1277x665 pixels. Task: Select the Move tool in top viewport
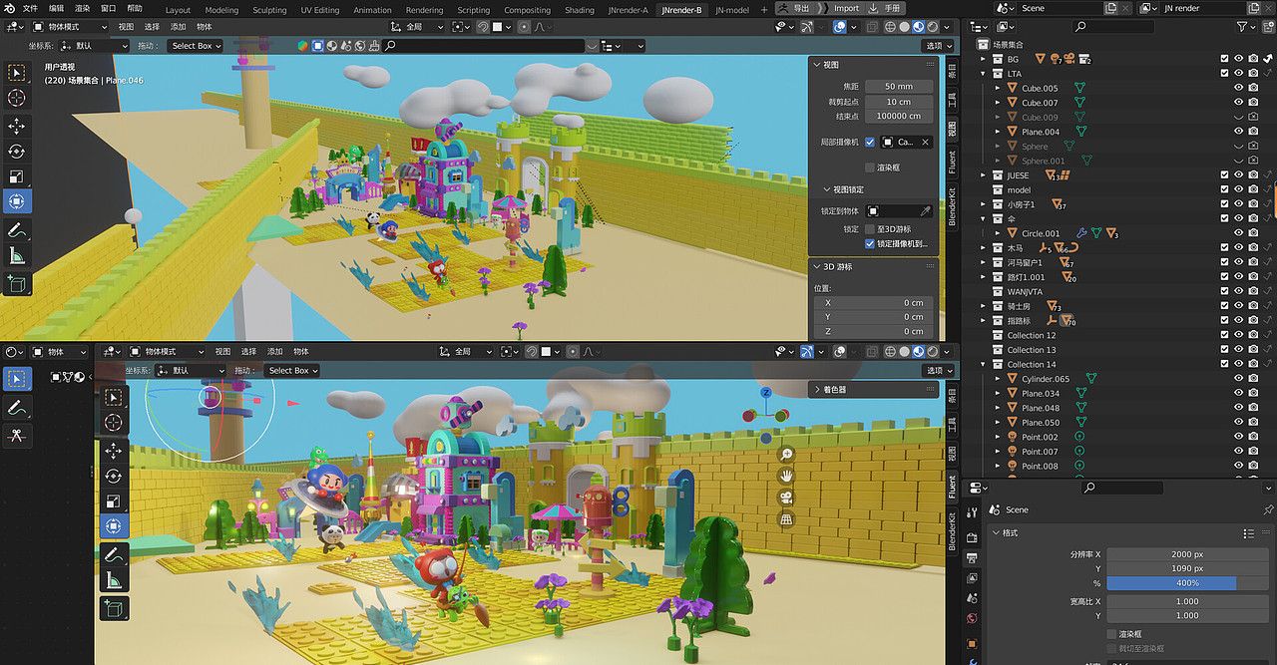(17, 126)
